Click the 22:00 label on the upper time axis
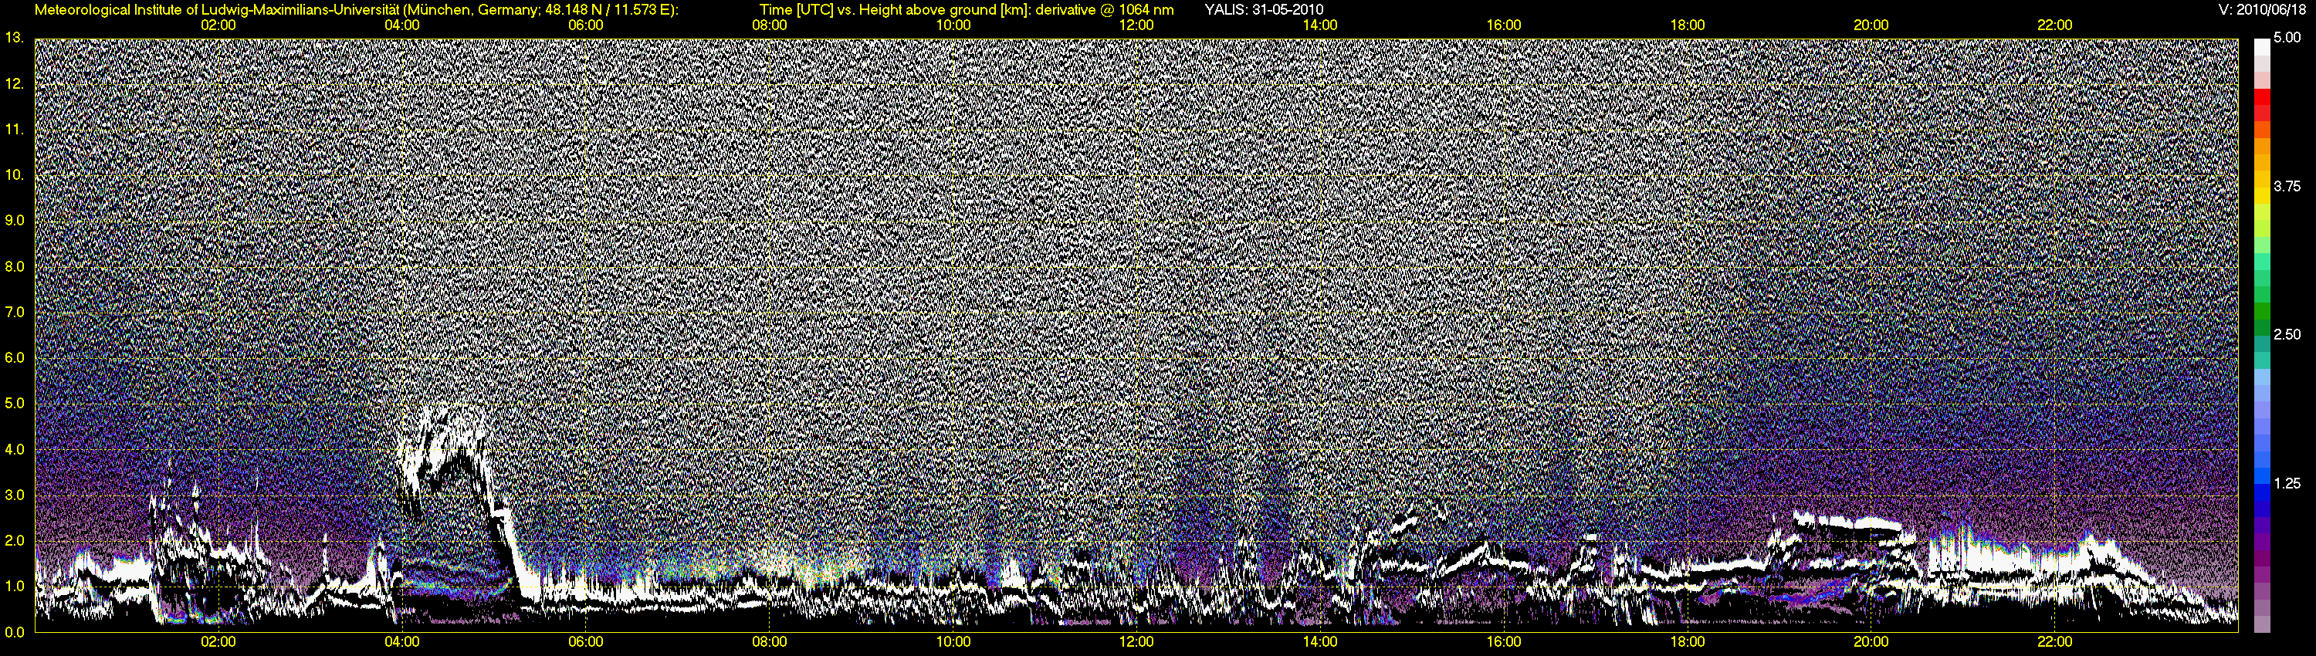Screen dimensions: 2316x656 click(2055, 25)
